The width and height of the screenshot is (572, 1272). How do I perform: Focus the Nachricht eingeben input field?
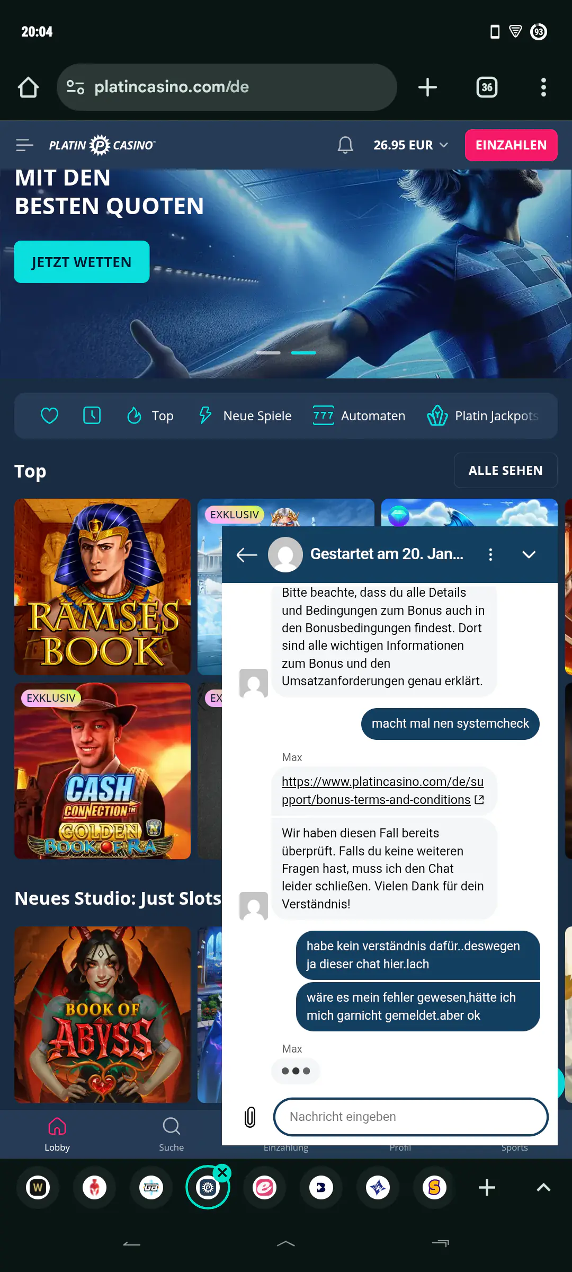click(x=411, y=1117)
